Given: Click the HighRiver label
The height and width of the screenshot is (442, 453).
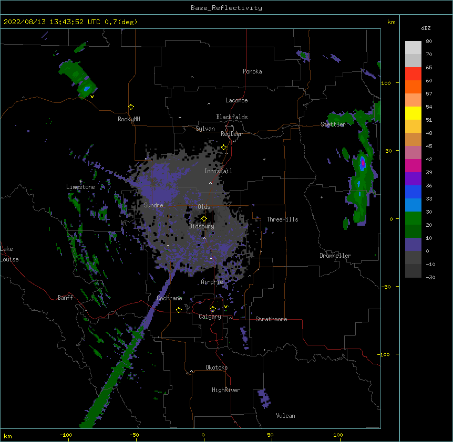Looking at the screenshot, I should pos(226,390).
